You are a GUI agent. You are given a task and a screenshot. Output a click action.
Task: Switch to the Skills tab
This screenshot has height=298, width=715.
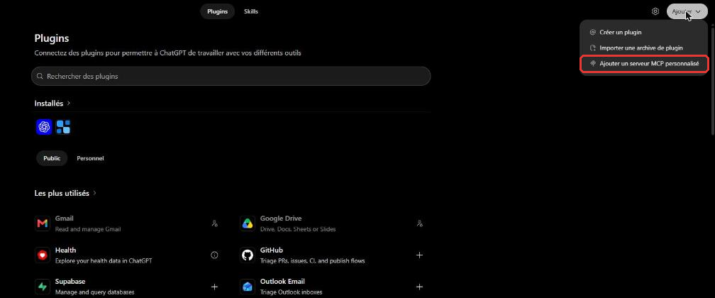(251, 11)
